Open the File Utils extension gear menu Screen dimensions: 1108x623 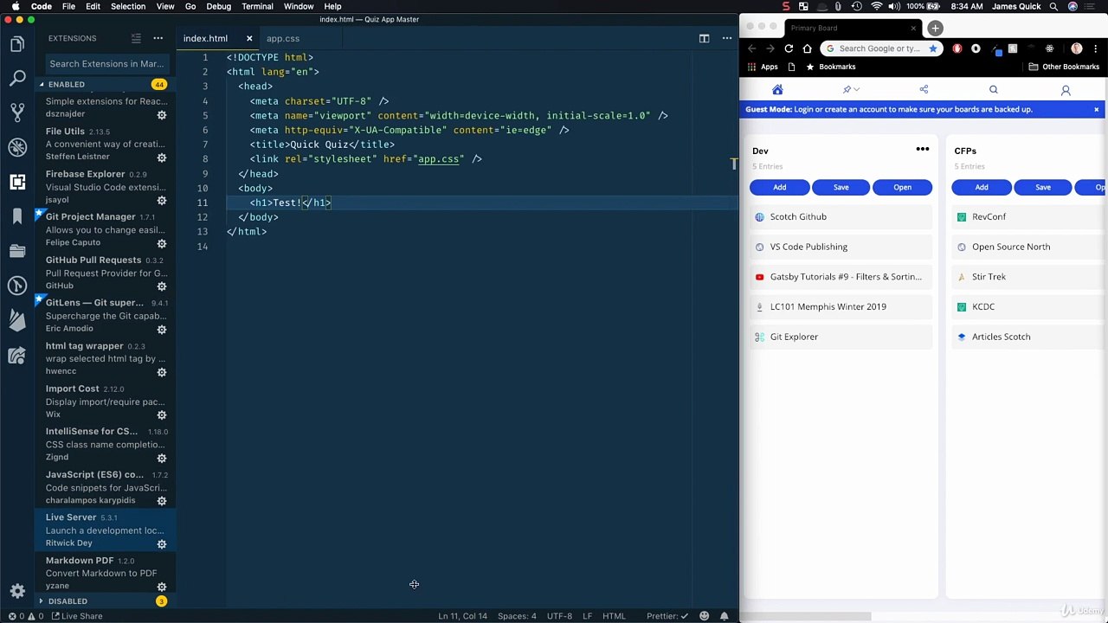(x=161, y=157)
